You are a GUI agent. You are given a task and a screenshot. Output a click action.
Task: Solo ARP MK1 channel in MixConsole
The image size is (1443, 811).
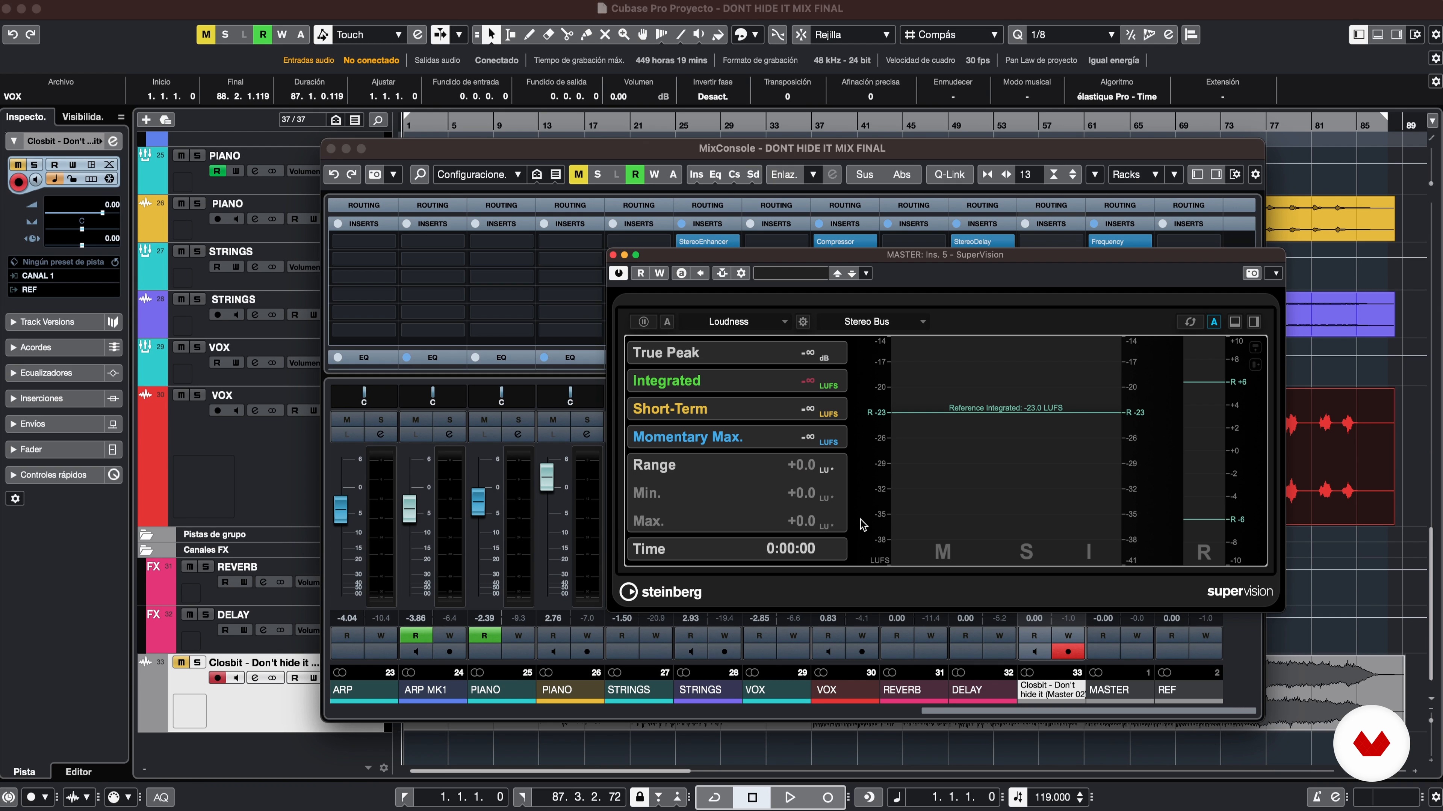tap(449, 420)
